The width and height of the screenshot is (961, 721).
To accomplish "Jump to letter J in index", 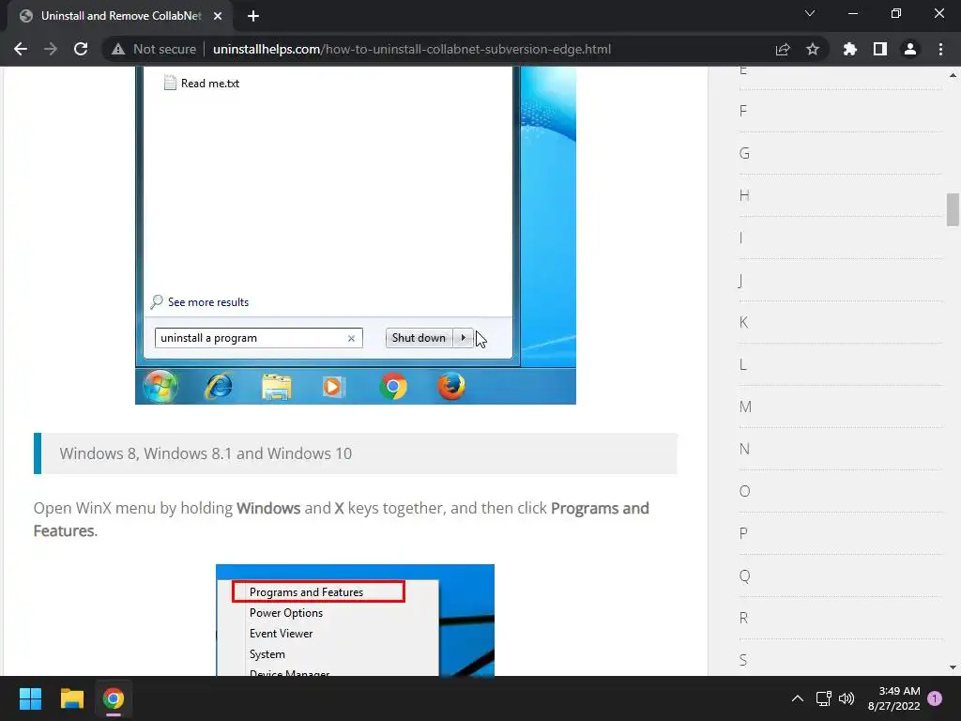I will point(741,281).
